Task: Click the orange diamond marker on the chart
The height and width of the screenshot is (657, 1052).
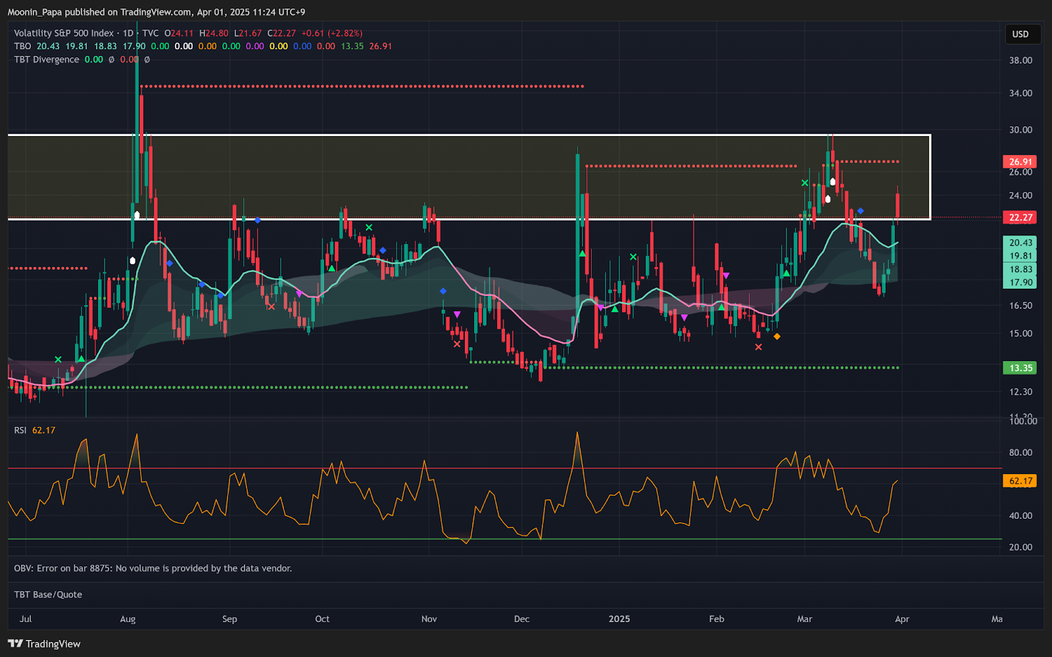Action: 777,337
